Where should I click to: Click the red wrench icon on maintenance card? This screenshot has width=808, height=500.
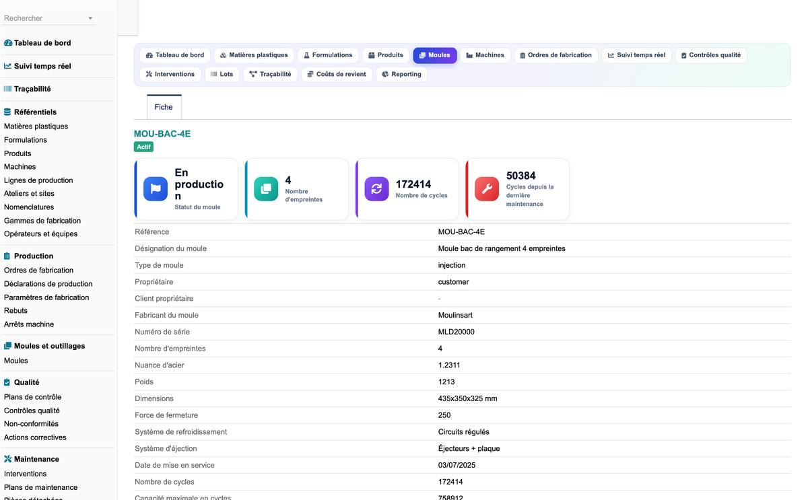487,189
